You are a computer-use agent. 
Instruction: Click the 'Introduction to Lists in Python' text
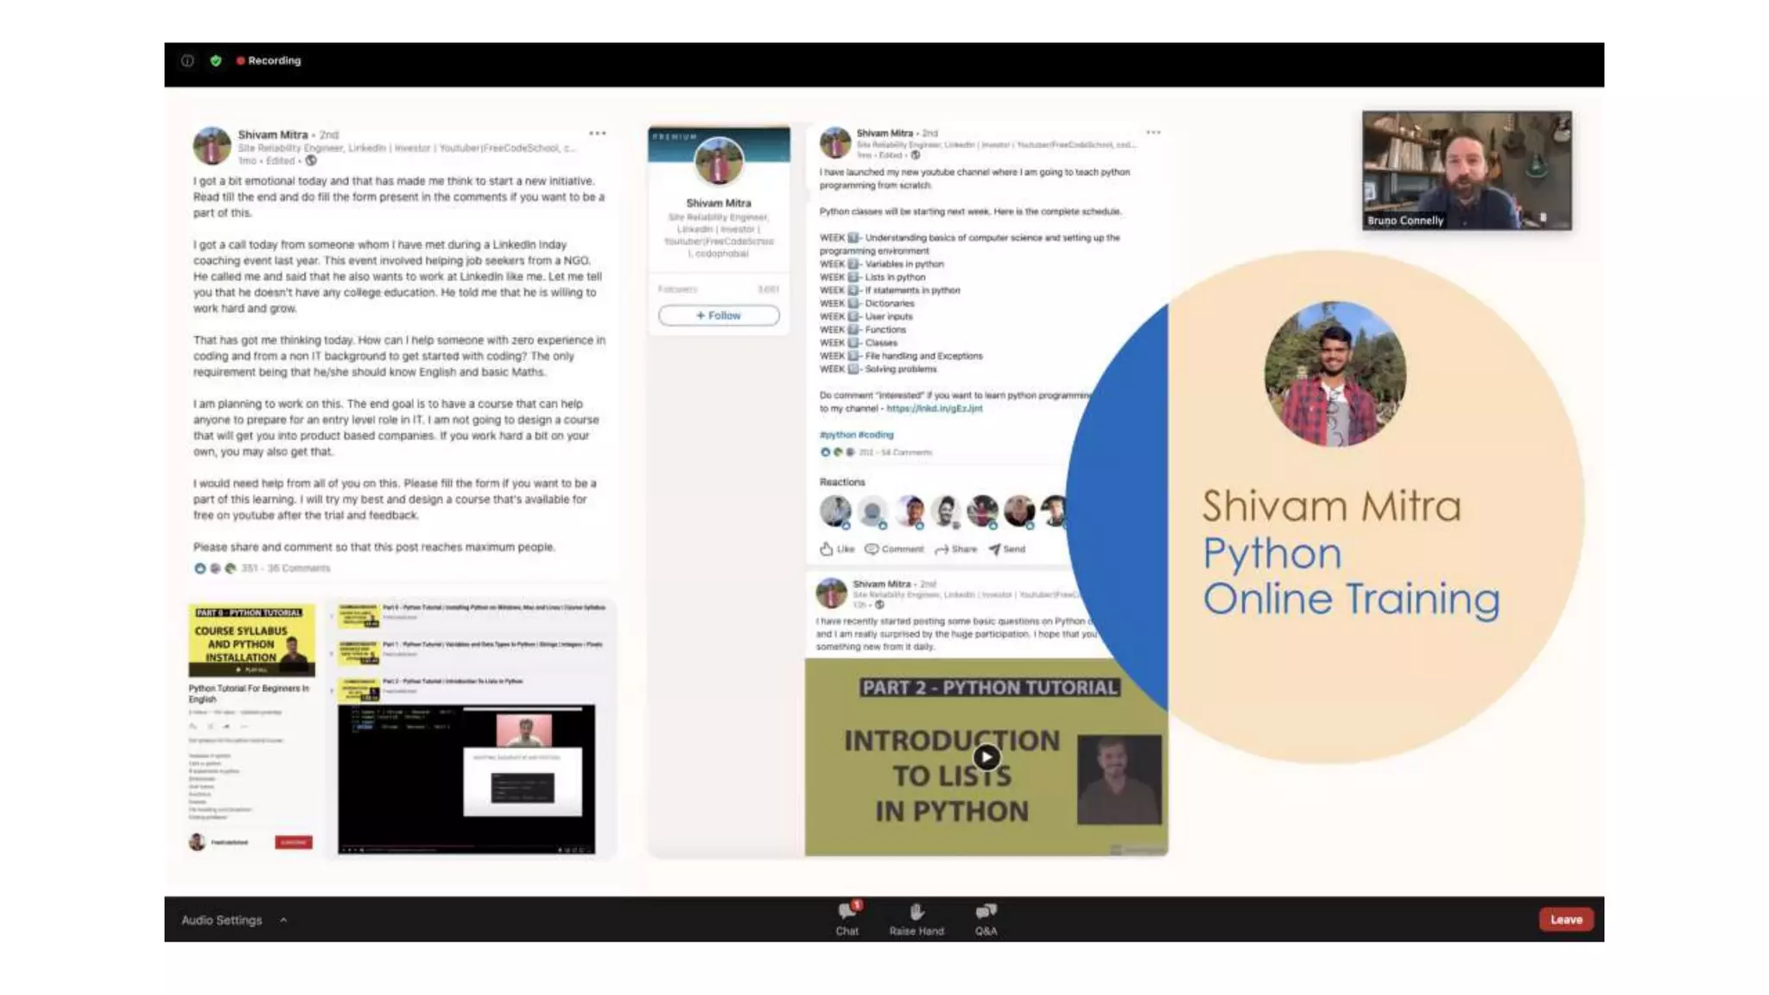tap(952, 776)
